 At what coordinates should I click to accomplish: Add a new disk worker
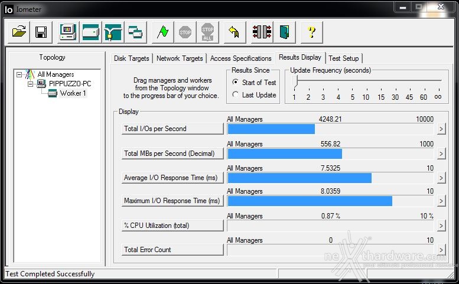click(x=91, y=32)
